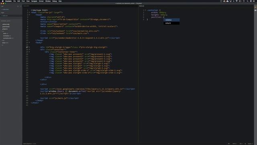Open the Brackets application menu
Image resolution: width=257 pixels, height=145 pixels.
click(8, 1)
